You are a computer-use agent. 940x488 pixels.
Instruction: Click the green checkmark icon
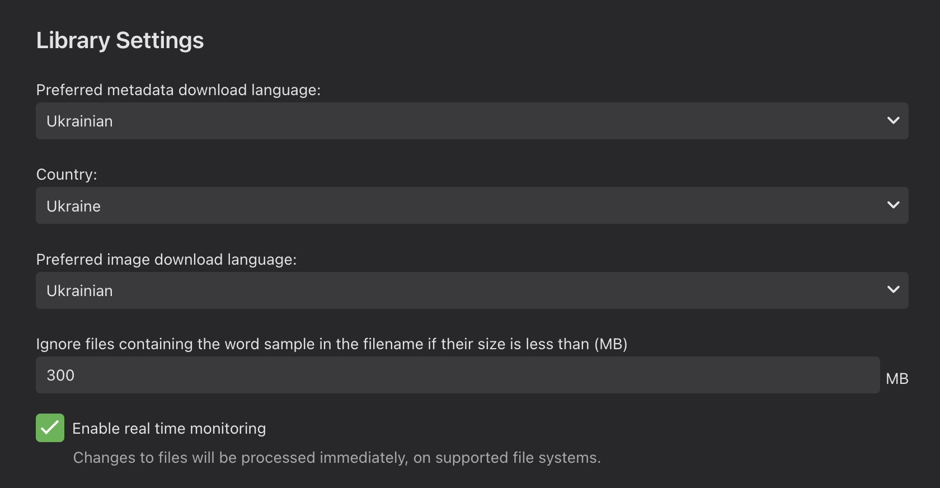click(50, 428)
